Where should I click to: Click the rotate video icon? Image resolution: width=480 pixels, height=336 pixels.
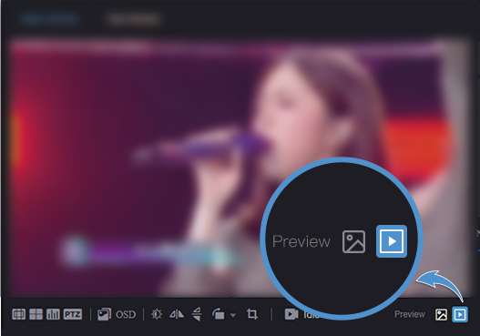(219, 314)
